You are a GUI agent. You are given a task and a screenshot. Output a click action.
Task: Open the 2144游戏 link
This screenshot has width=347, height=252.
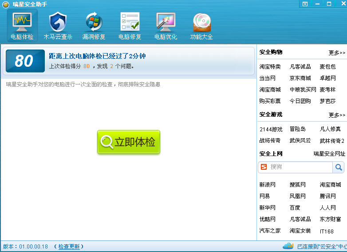271,129
